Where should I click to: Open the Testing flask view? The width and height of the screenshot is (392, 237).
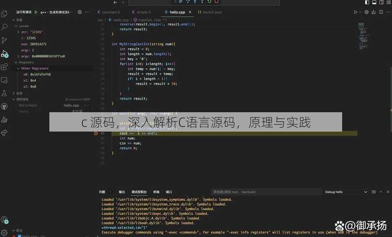pos(4,93)
